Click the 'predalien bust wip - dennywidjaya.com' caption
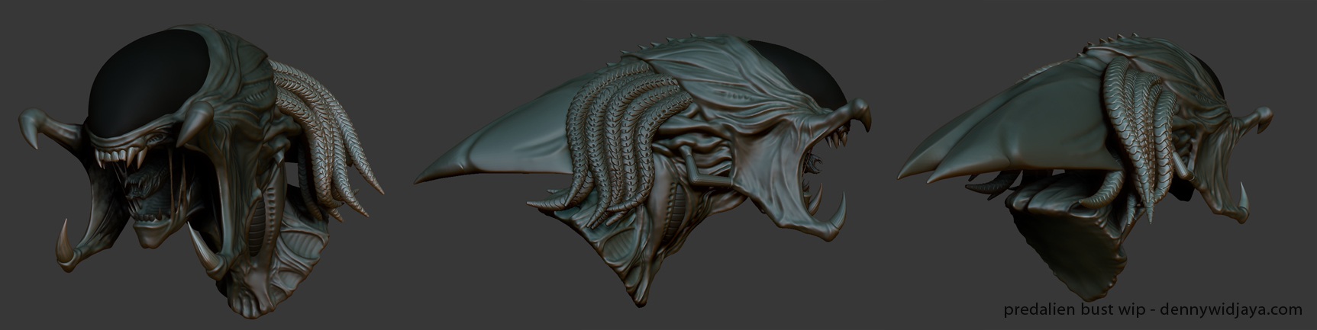 (1152, 310)
